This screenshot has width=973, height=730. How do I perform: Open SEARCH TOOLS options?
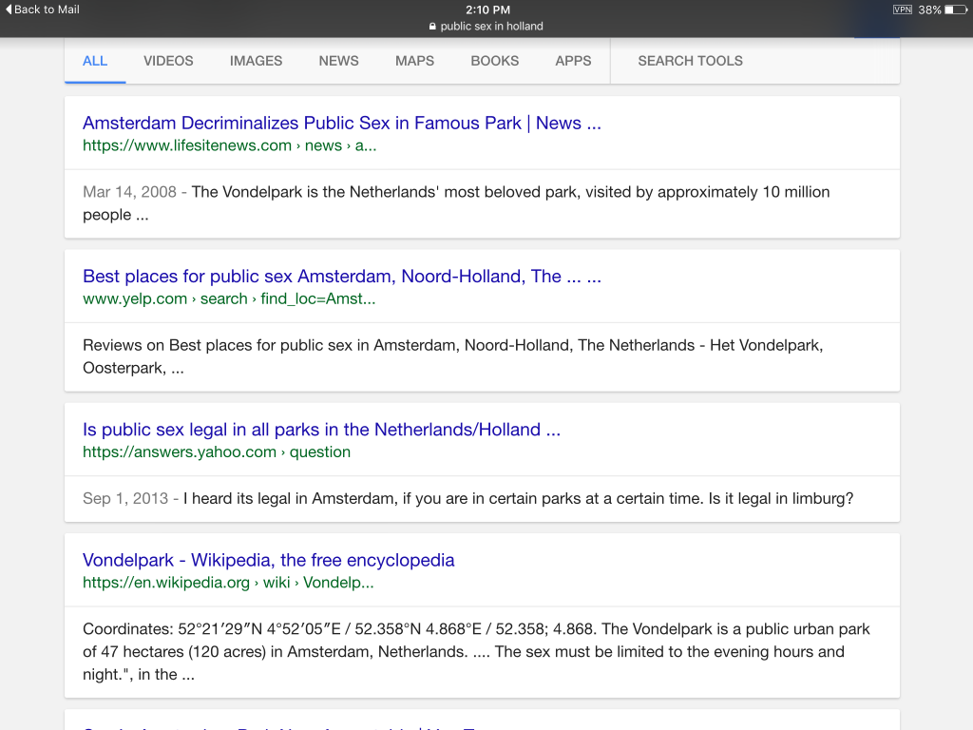(690, 61)
